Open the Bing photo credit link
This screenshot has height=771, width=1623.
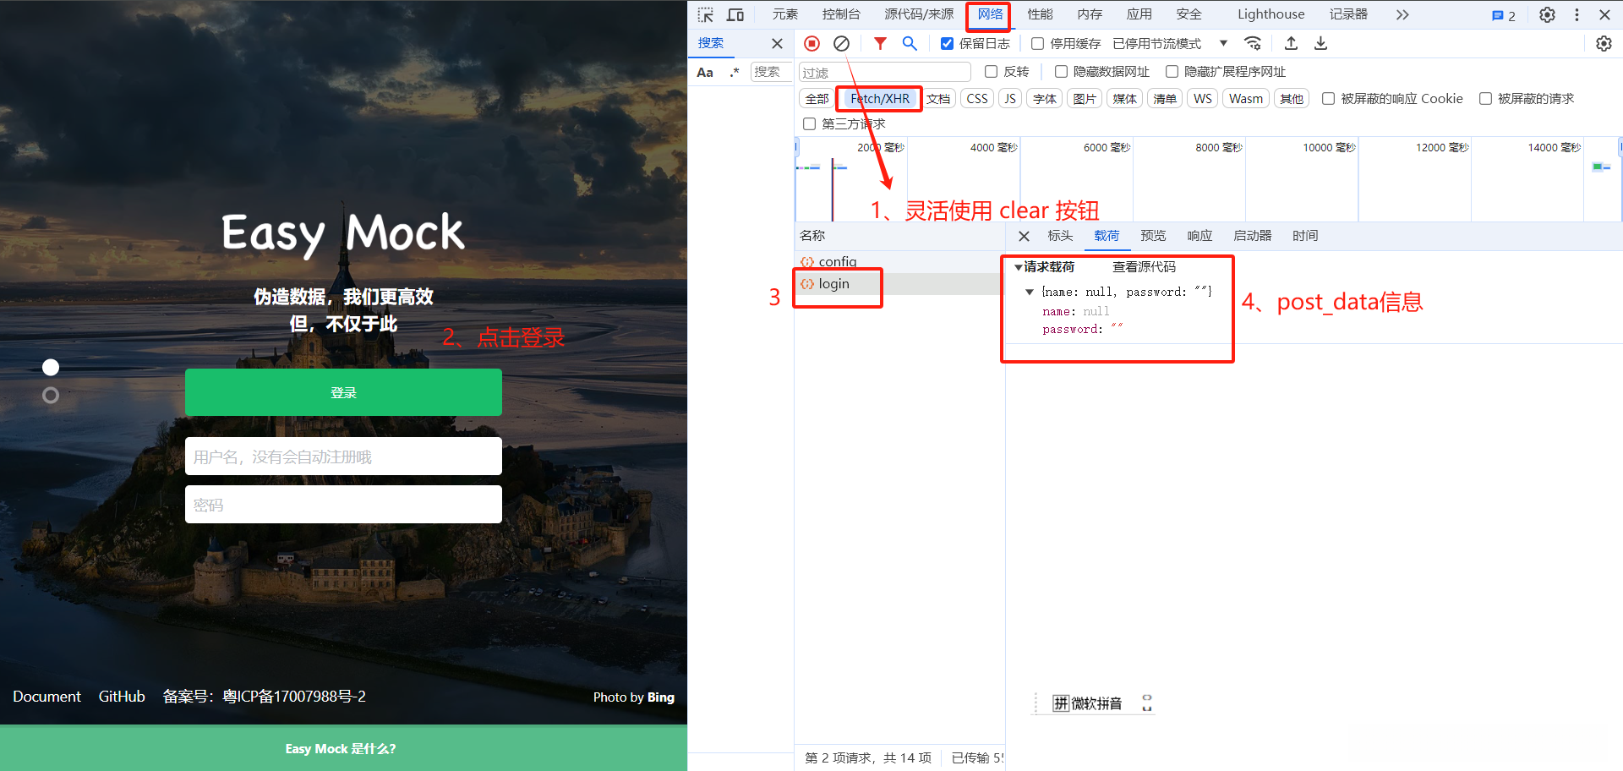pyautogui.click(x=660, y=697)
